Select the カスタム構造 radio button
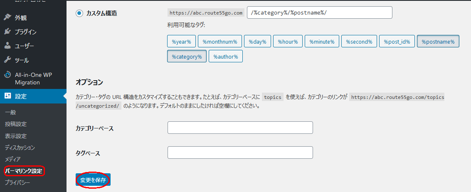This screenshot has width=471, height=192. 79,13
